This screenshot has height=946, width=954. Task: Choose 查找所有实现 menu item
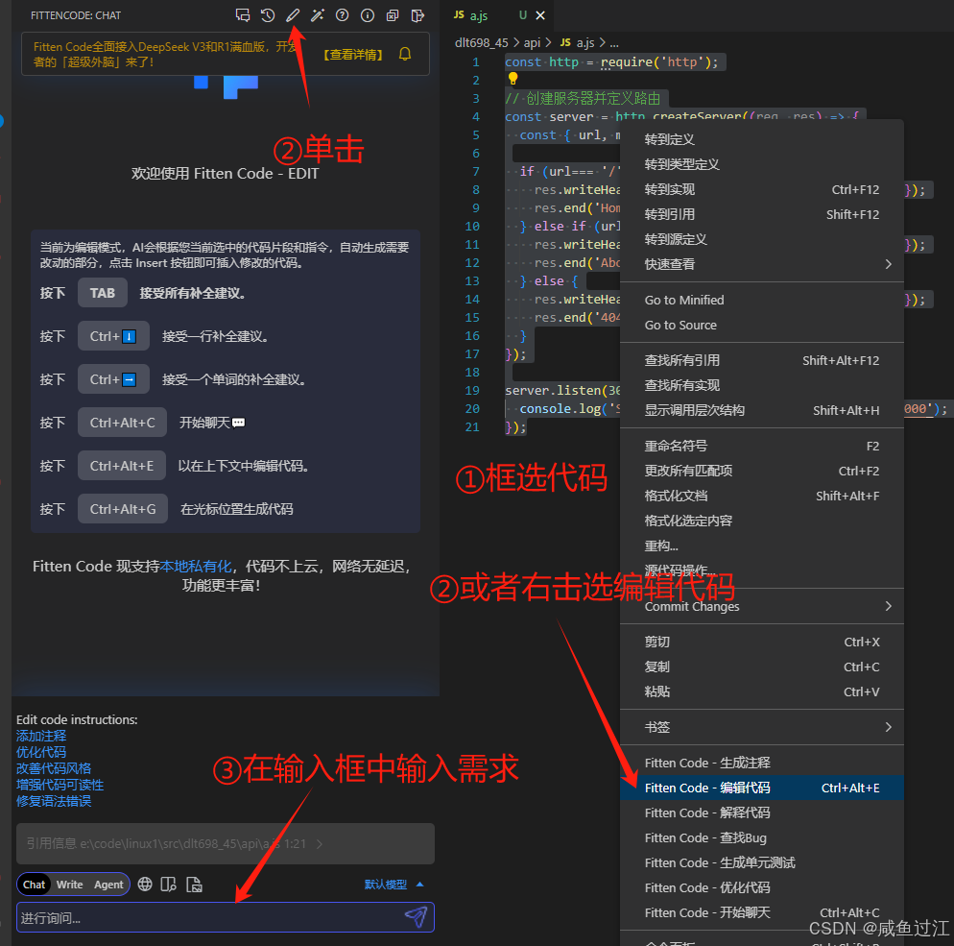(762, 385)
